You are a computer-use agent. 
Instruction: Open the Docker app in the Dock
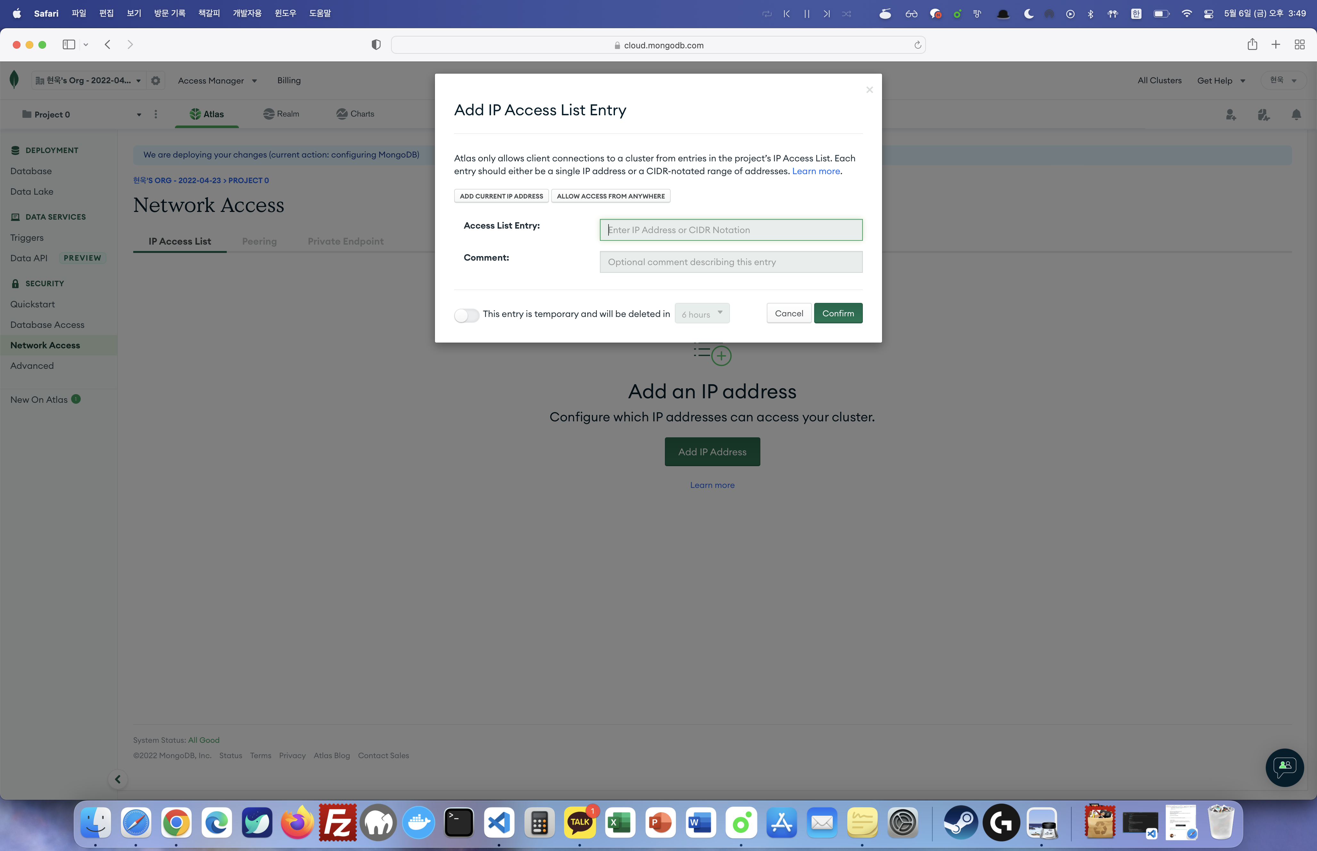(x=418, y=823)
